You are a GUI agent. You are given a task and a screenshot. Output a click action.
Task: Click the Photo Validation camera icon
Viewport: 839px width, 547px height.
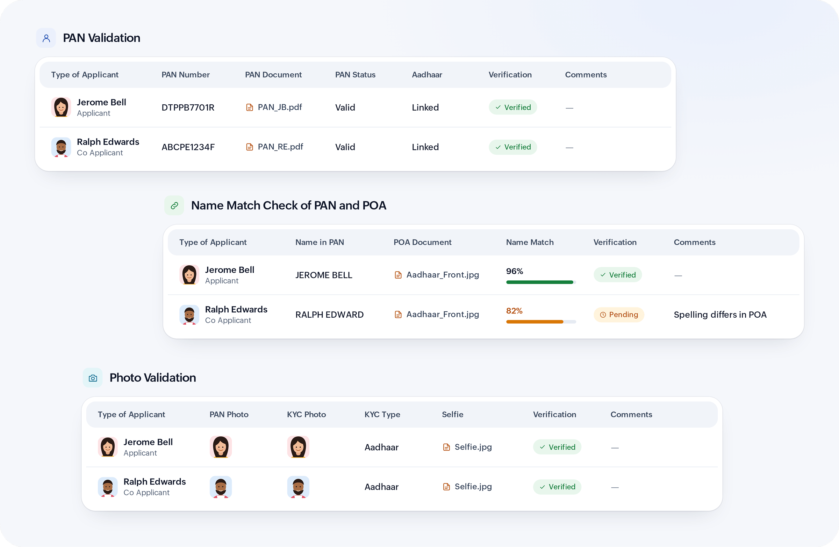(x=93, y=378)
